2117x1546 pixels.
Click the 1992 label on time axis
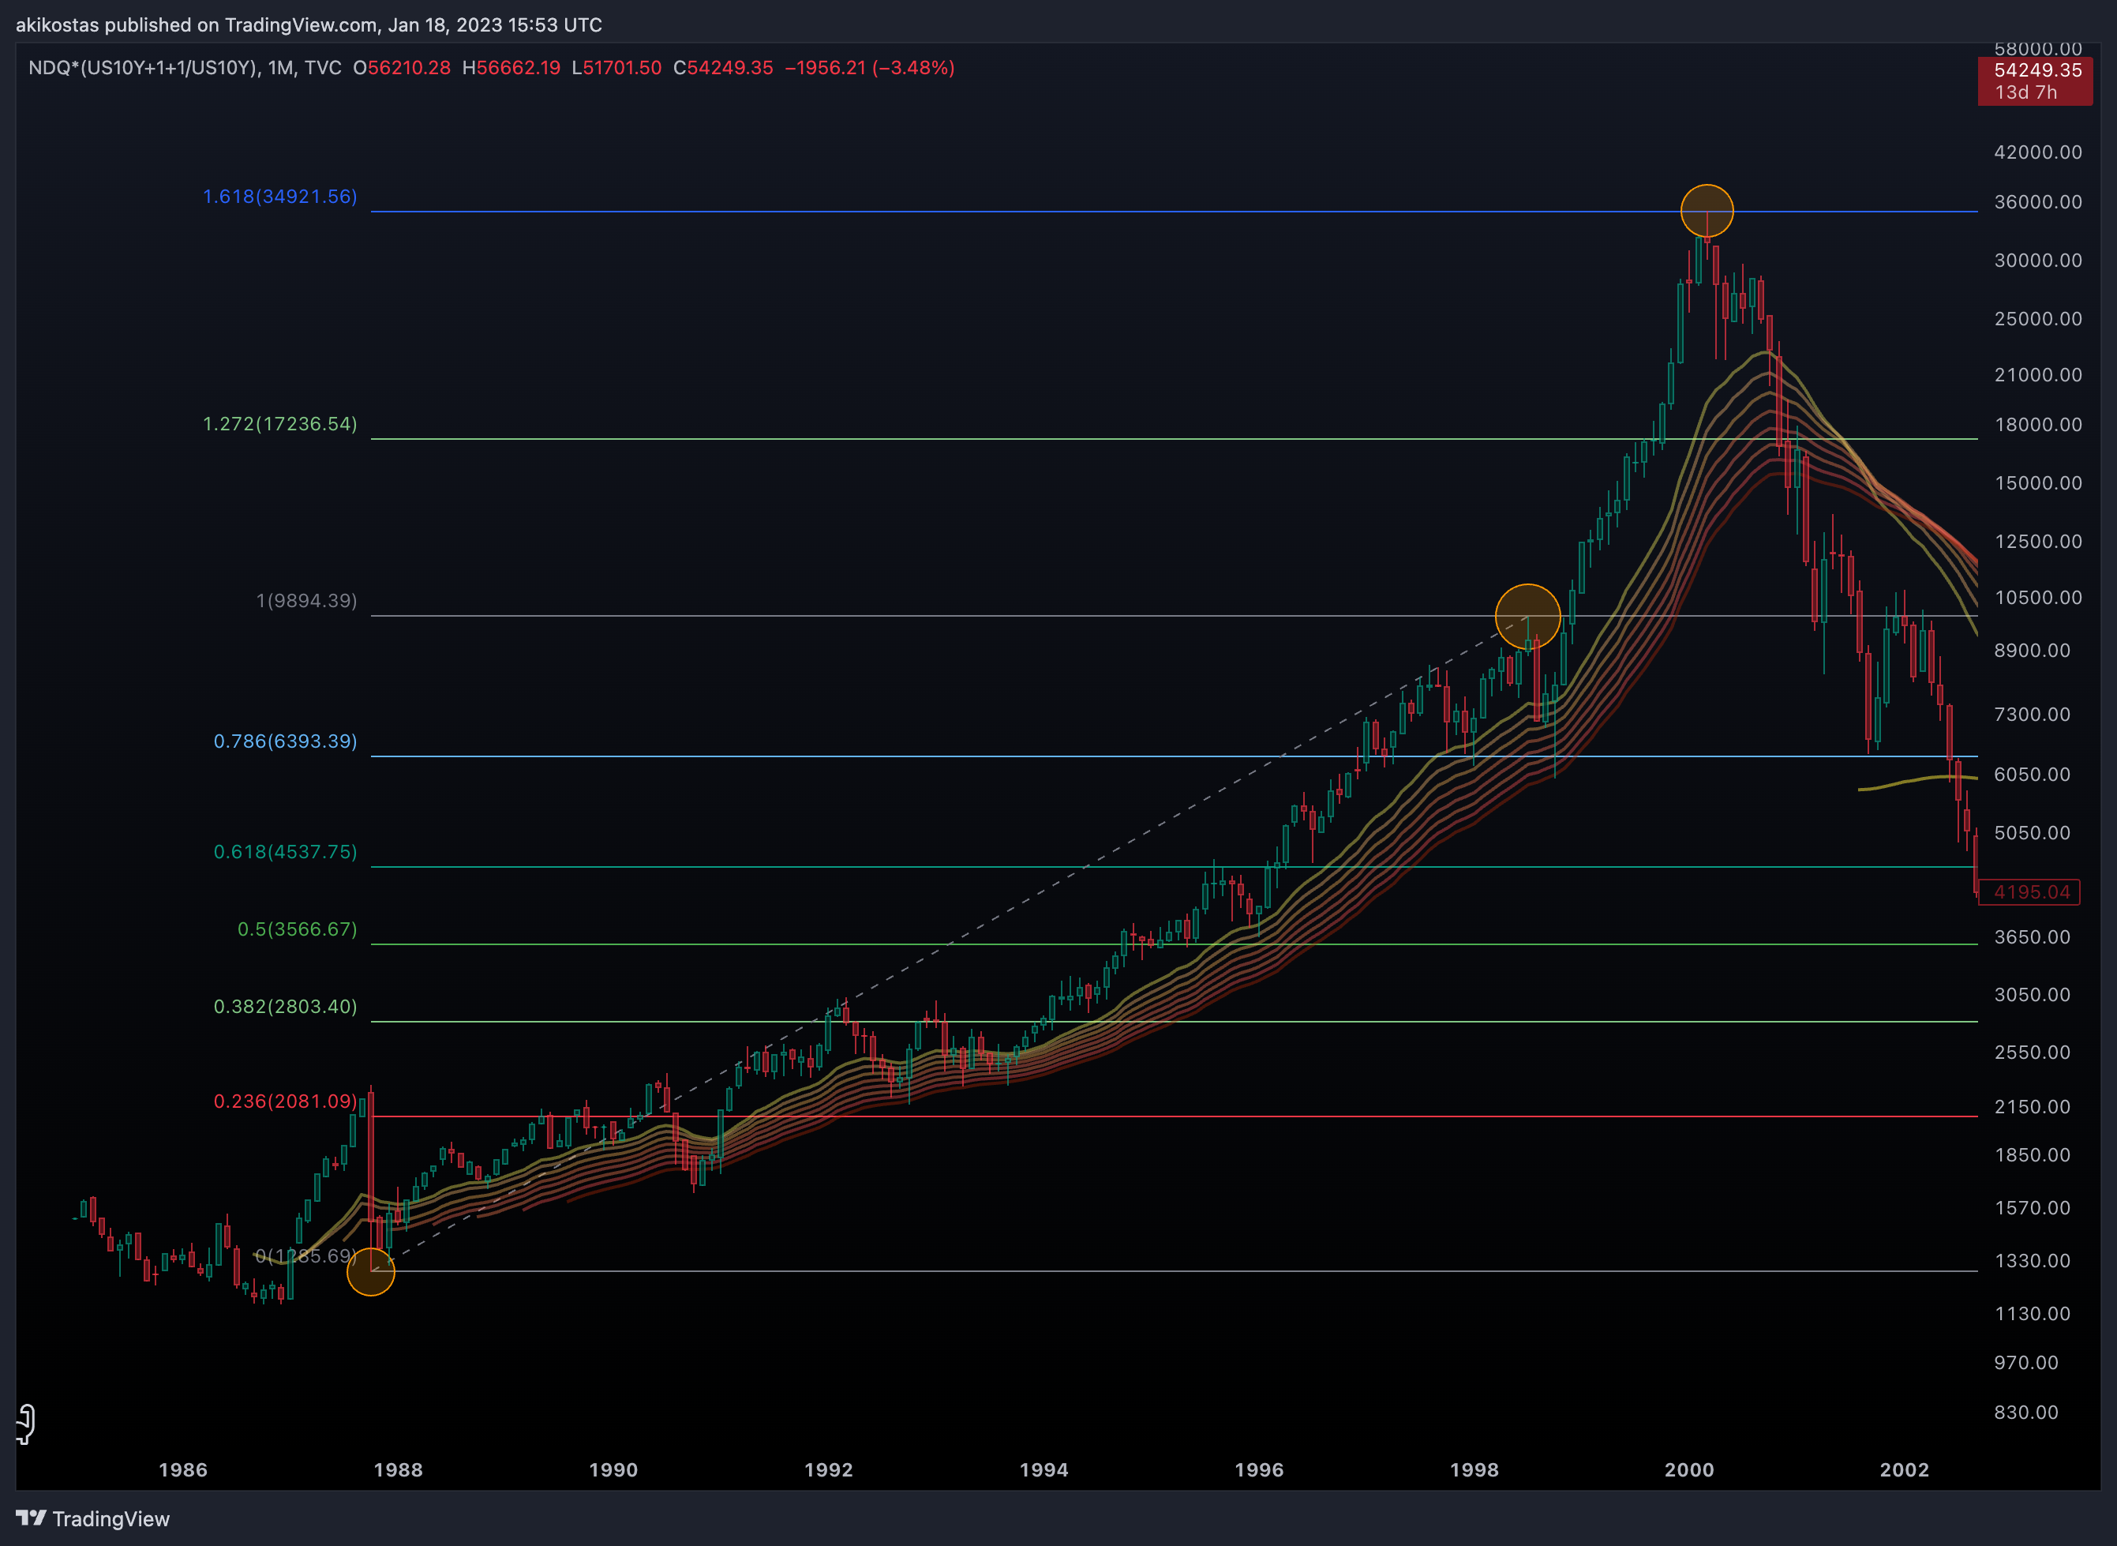coord(828,1469)
